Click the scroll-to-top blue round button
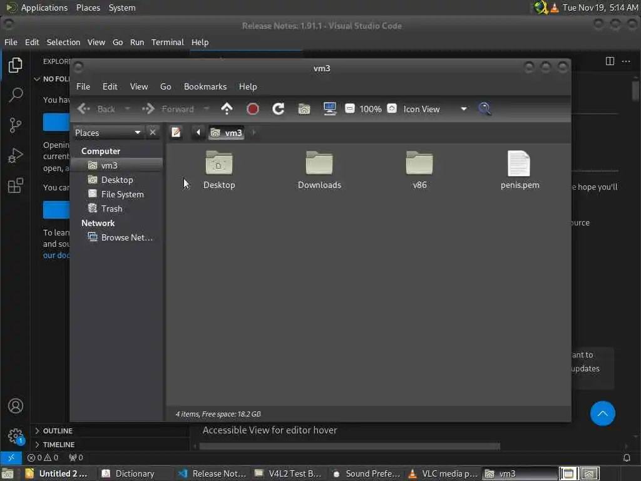The height and width of the screenshot is (481, 641). [603, 413]
